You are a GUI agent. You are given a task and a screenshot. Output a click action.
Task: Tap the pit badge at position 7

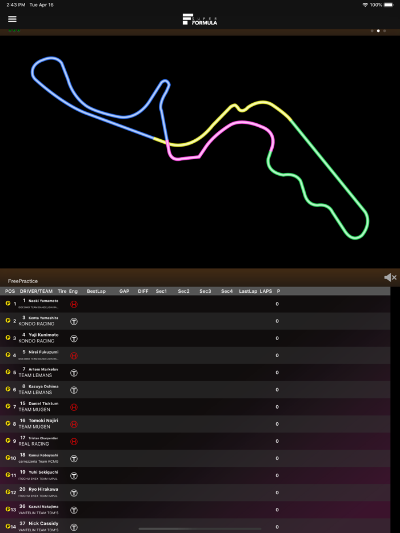[x=8, y=406]
